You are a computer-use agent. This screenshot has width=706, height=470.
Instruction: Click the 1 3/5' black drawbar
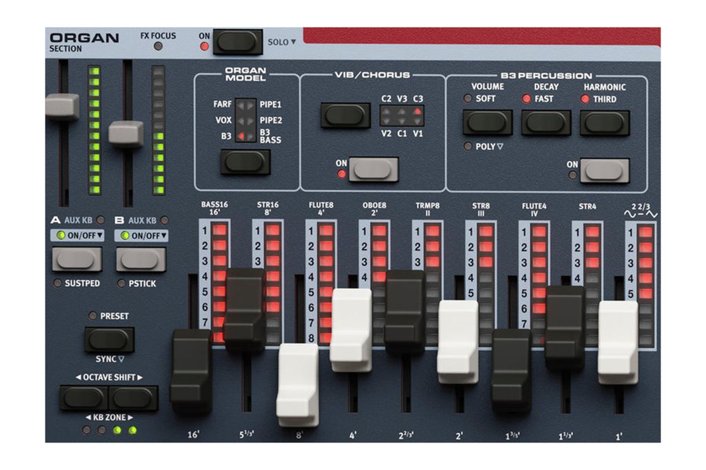point(512,371)
